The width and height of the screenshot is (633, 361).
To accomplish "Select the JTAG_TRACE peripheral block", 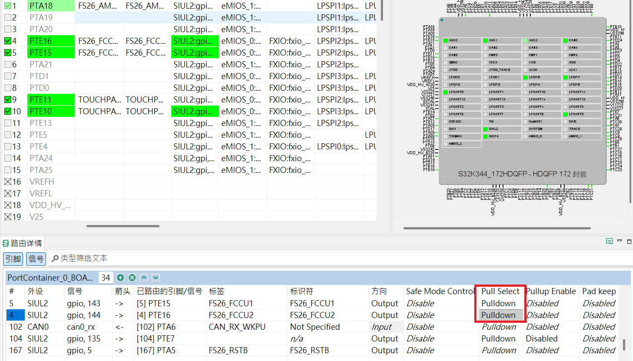I will [x=502, y=70].
